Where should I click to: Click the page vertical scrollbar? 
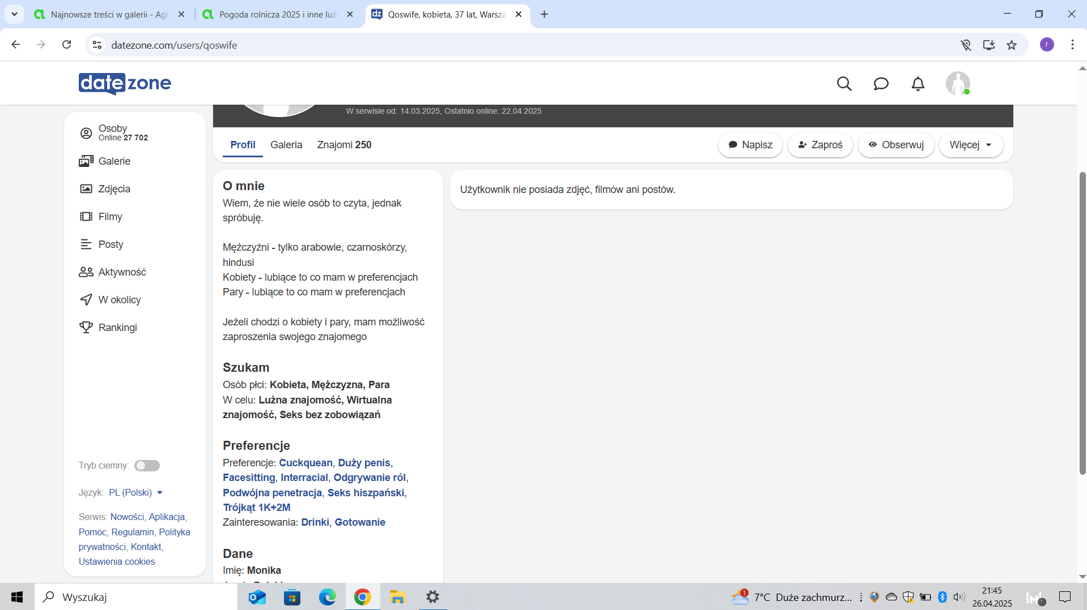click(1082, 323)
